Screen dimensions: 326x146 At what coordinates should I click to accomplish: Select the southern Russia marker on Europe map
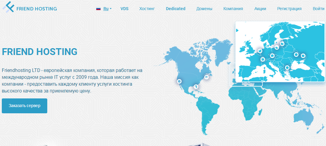[x=303, y=56]
